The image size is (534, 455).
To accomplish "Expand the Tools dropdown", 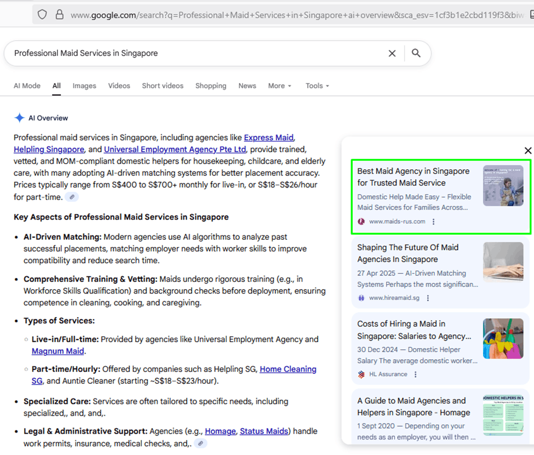I will (317, 86).
